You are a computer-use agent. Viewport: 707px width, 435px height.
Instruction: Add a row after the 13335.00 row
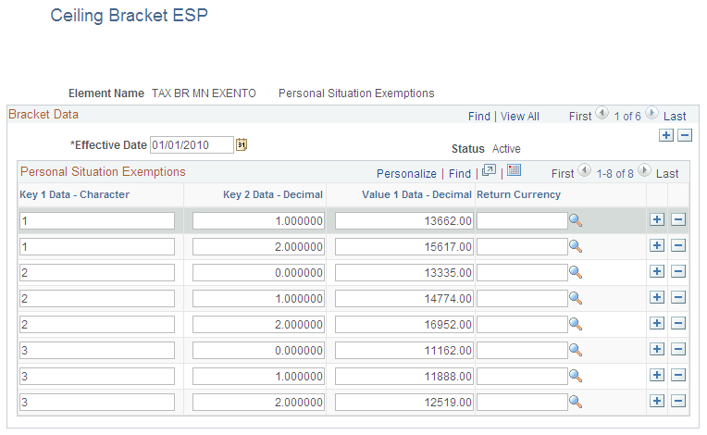(657, 271)
